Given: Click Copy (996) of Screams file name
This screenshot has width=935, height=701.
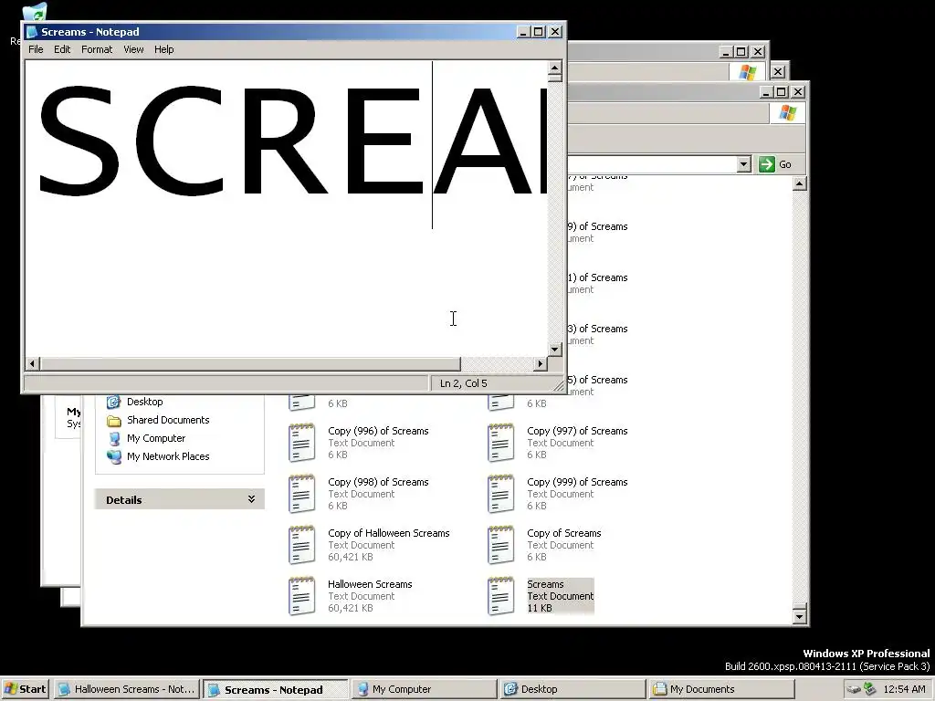Looking at the screenshot, I should [378, 431].
